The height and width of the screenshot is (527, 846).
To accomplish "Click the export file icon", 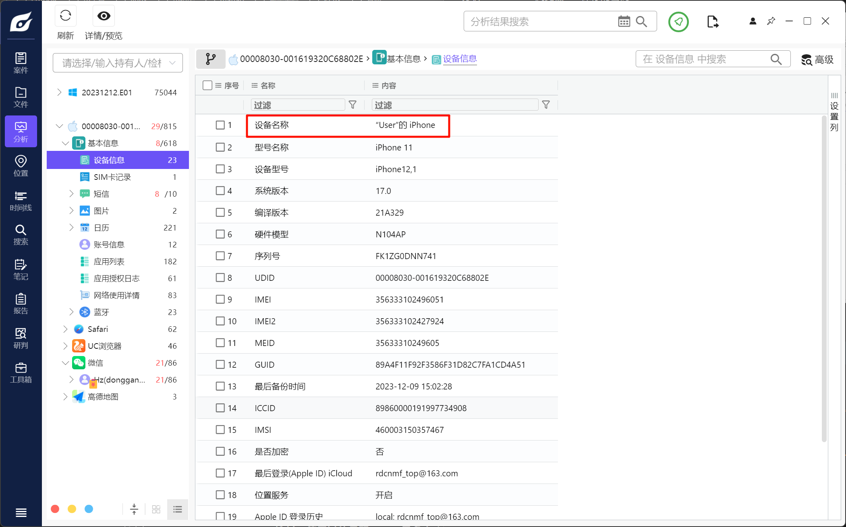I will point(712,22).
